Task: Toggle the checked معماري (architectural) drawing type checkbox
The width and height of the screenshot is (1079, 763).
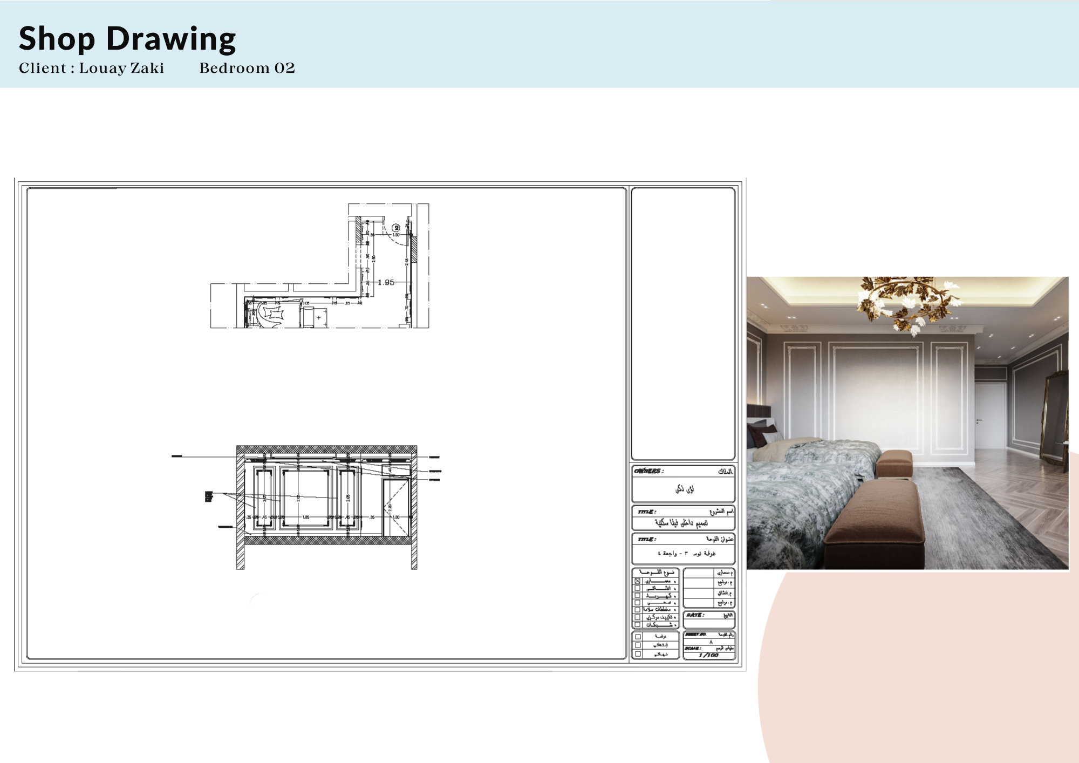Action: 637,581
